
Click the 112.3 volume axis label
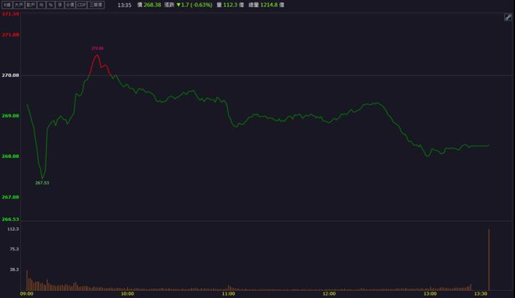13,229
